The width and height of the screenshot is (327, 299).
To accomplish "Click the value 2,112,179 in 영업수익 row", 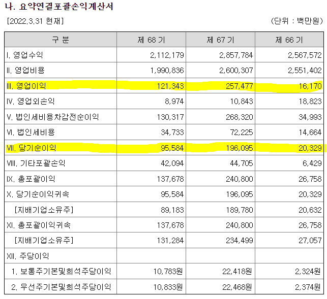I will click(167, 55).
